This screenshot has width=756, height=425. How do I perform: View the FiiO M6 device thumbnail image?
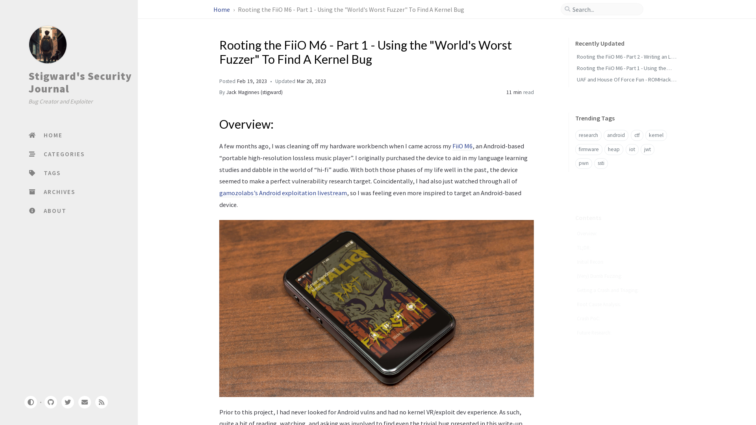click(376, 308)
